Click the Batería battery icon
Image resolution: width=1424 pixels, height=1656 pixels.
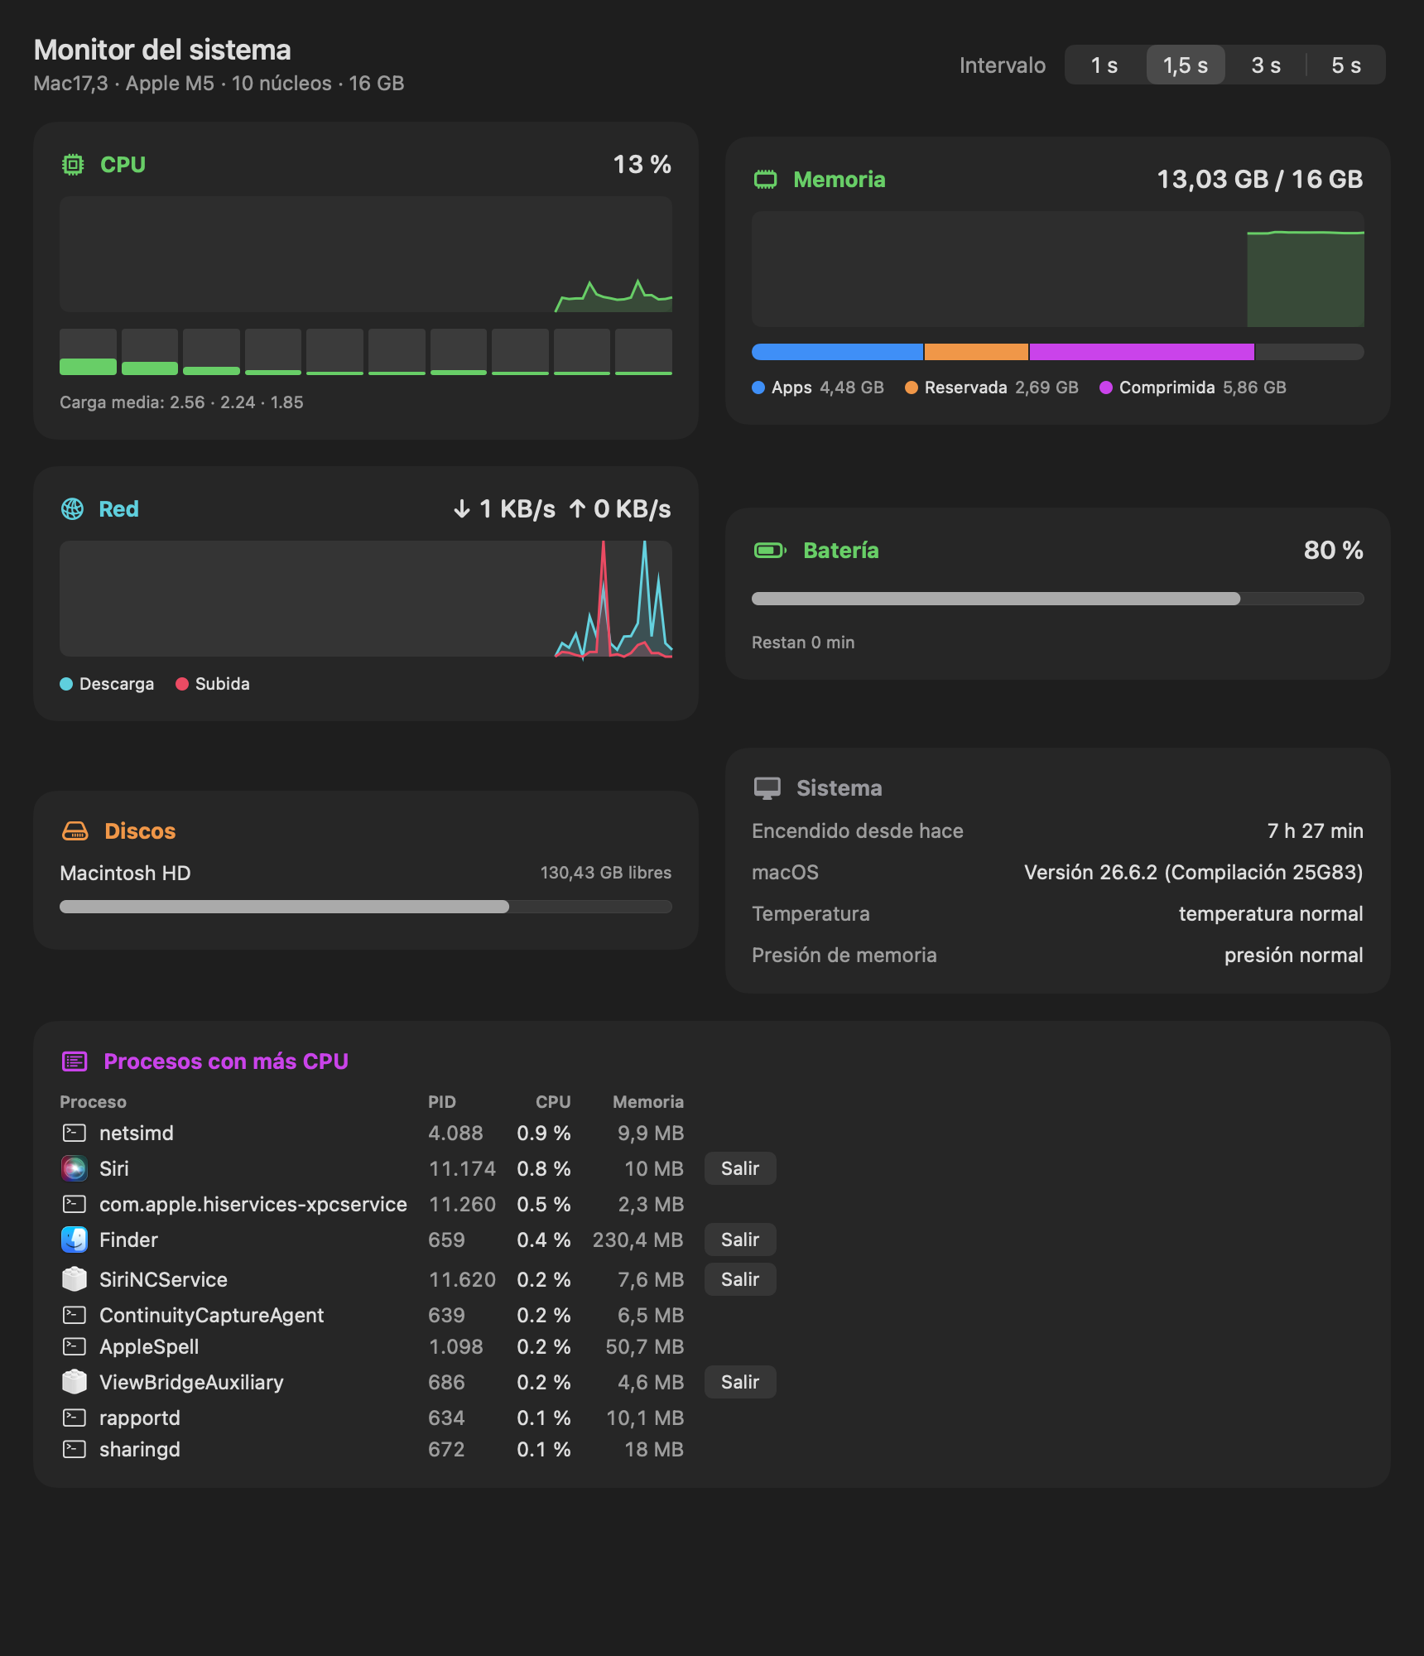[x=770, y=551]
